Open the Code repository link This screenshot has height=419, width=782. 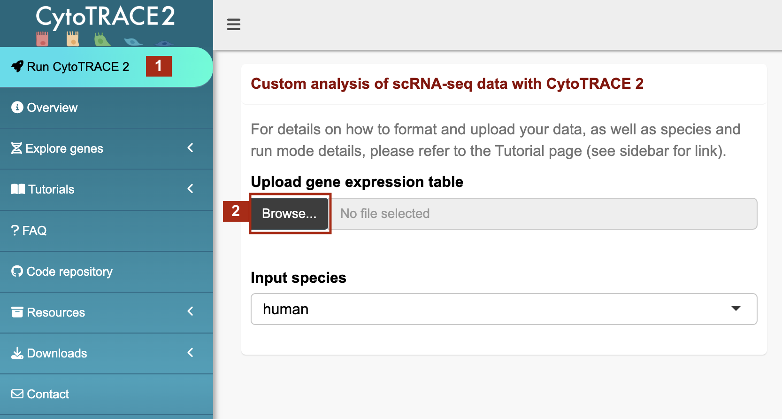(x=107, y=272)
